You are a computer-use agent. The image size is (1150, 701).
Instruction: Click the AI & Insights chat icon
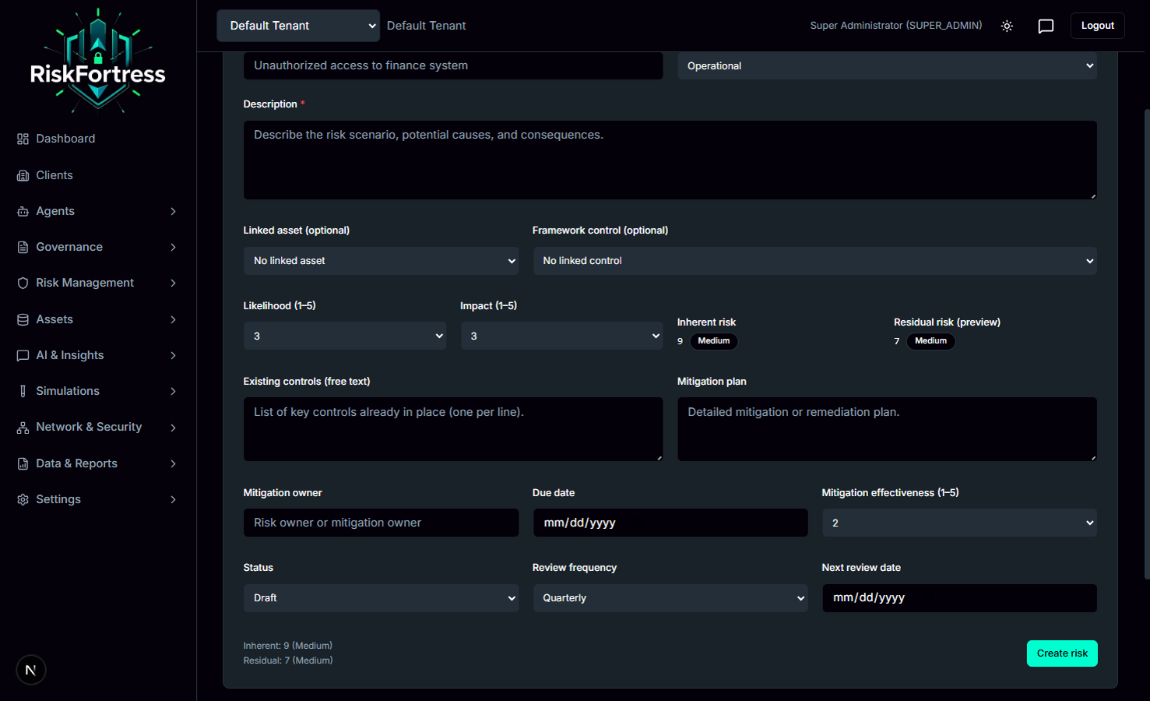[23, 355]
